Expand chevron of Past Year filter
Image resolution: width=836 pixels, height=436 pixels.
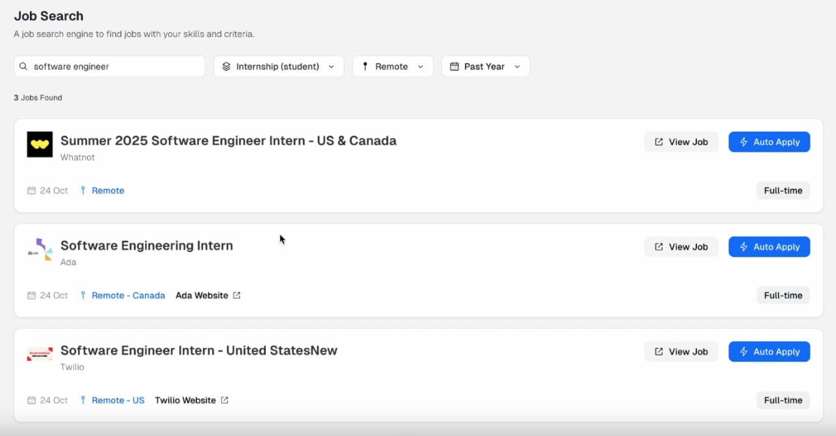[x=517, y=66]
